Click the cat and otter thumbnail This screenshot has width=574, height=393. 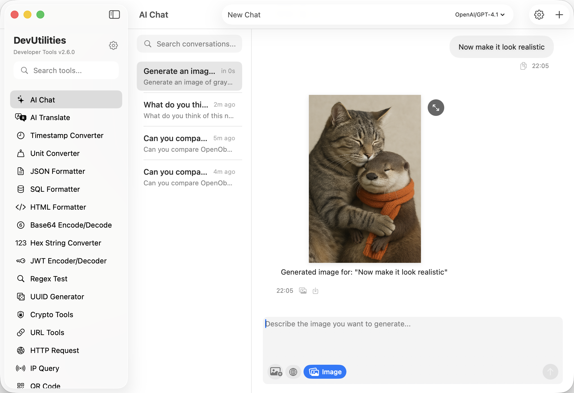click(365, 179)
